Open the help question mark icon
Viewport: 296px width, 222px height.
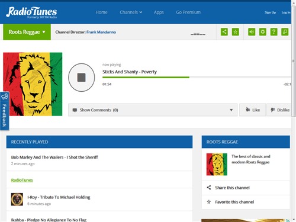pyautogui.click(x=274, y=32)
